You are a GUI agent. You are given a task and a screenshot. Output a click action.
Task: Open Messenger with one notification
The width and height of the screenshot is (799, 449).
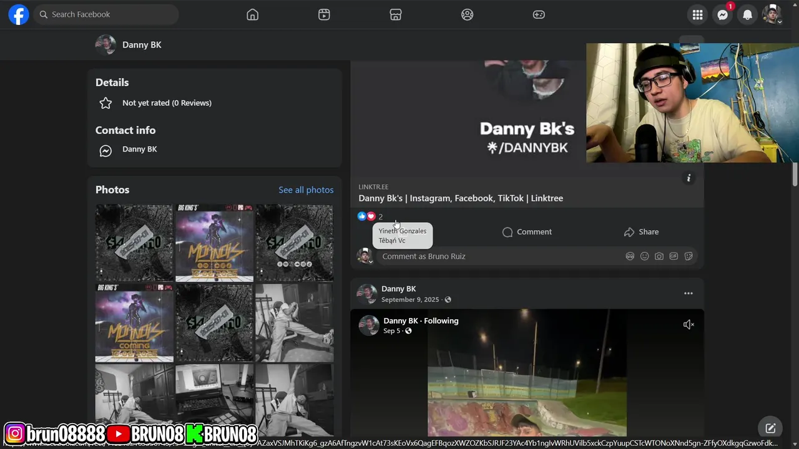pos(723,15)
